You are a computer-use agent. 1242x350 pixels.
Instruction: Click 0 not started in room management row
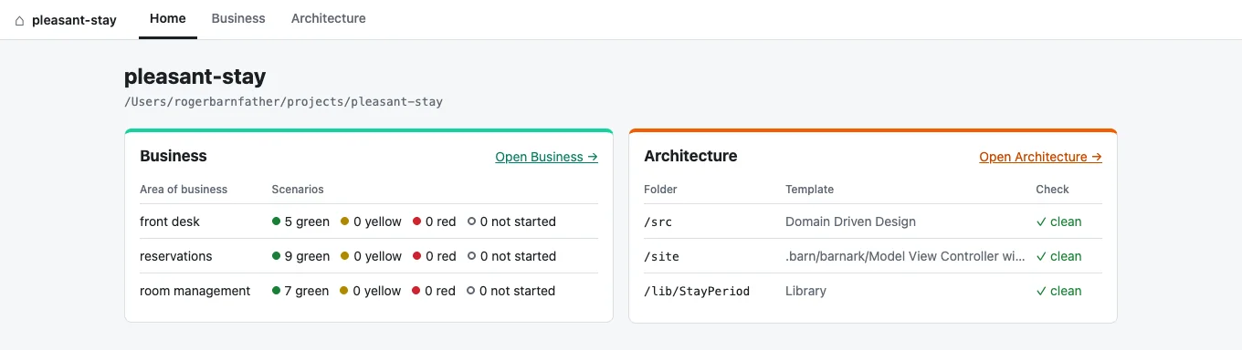click(511, 291)
